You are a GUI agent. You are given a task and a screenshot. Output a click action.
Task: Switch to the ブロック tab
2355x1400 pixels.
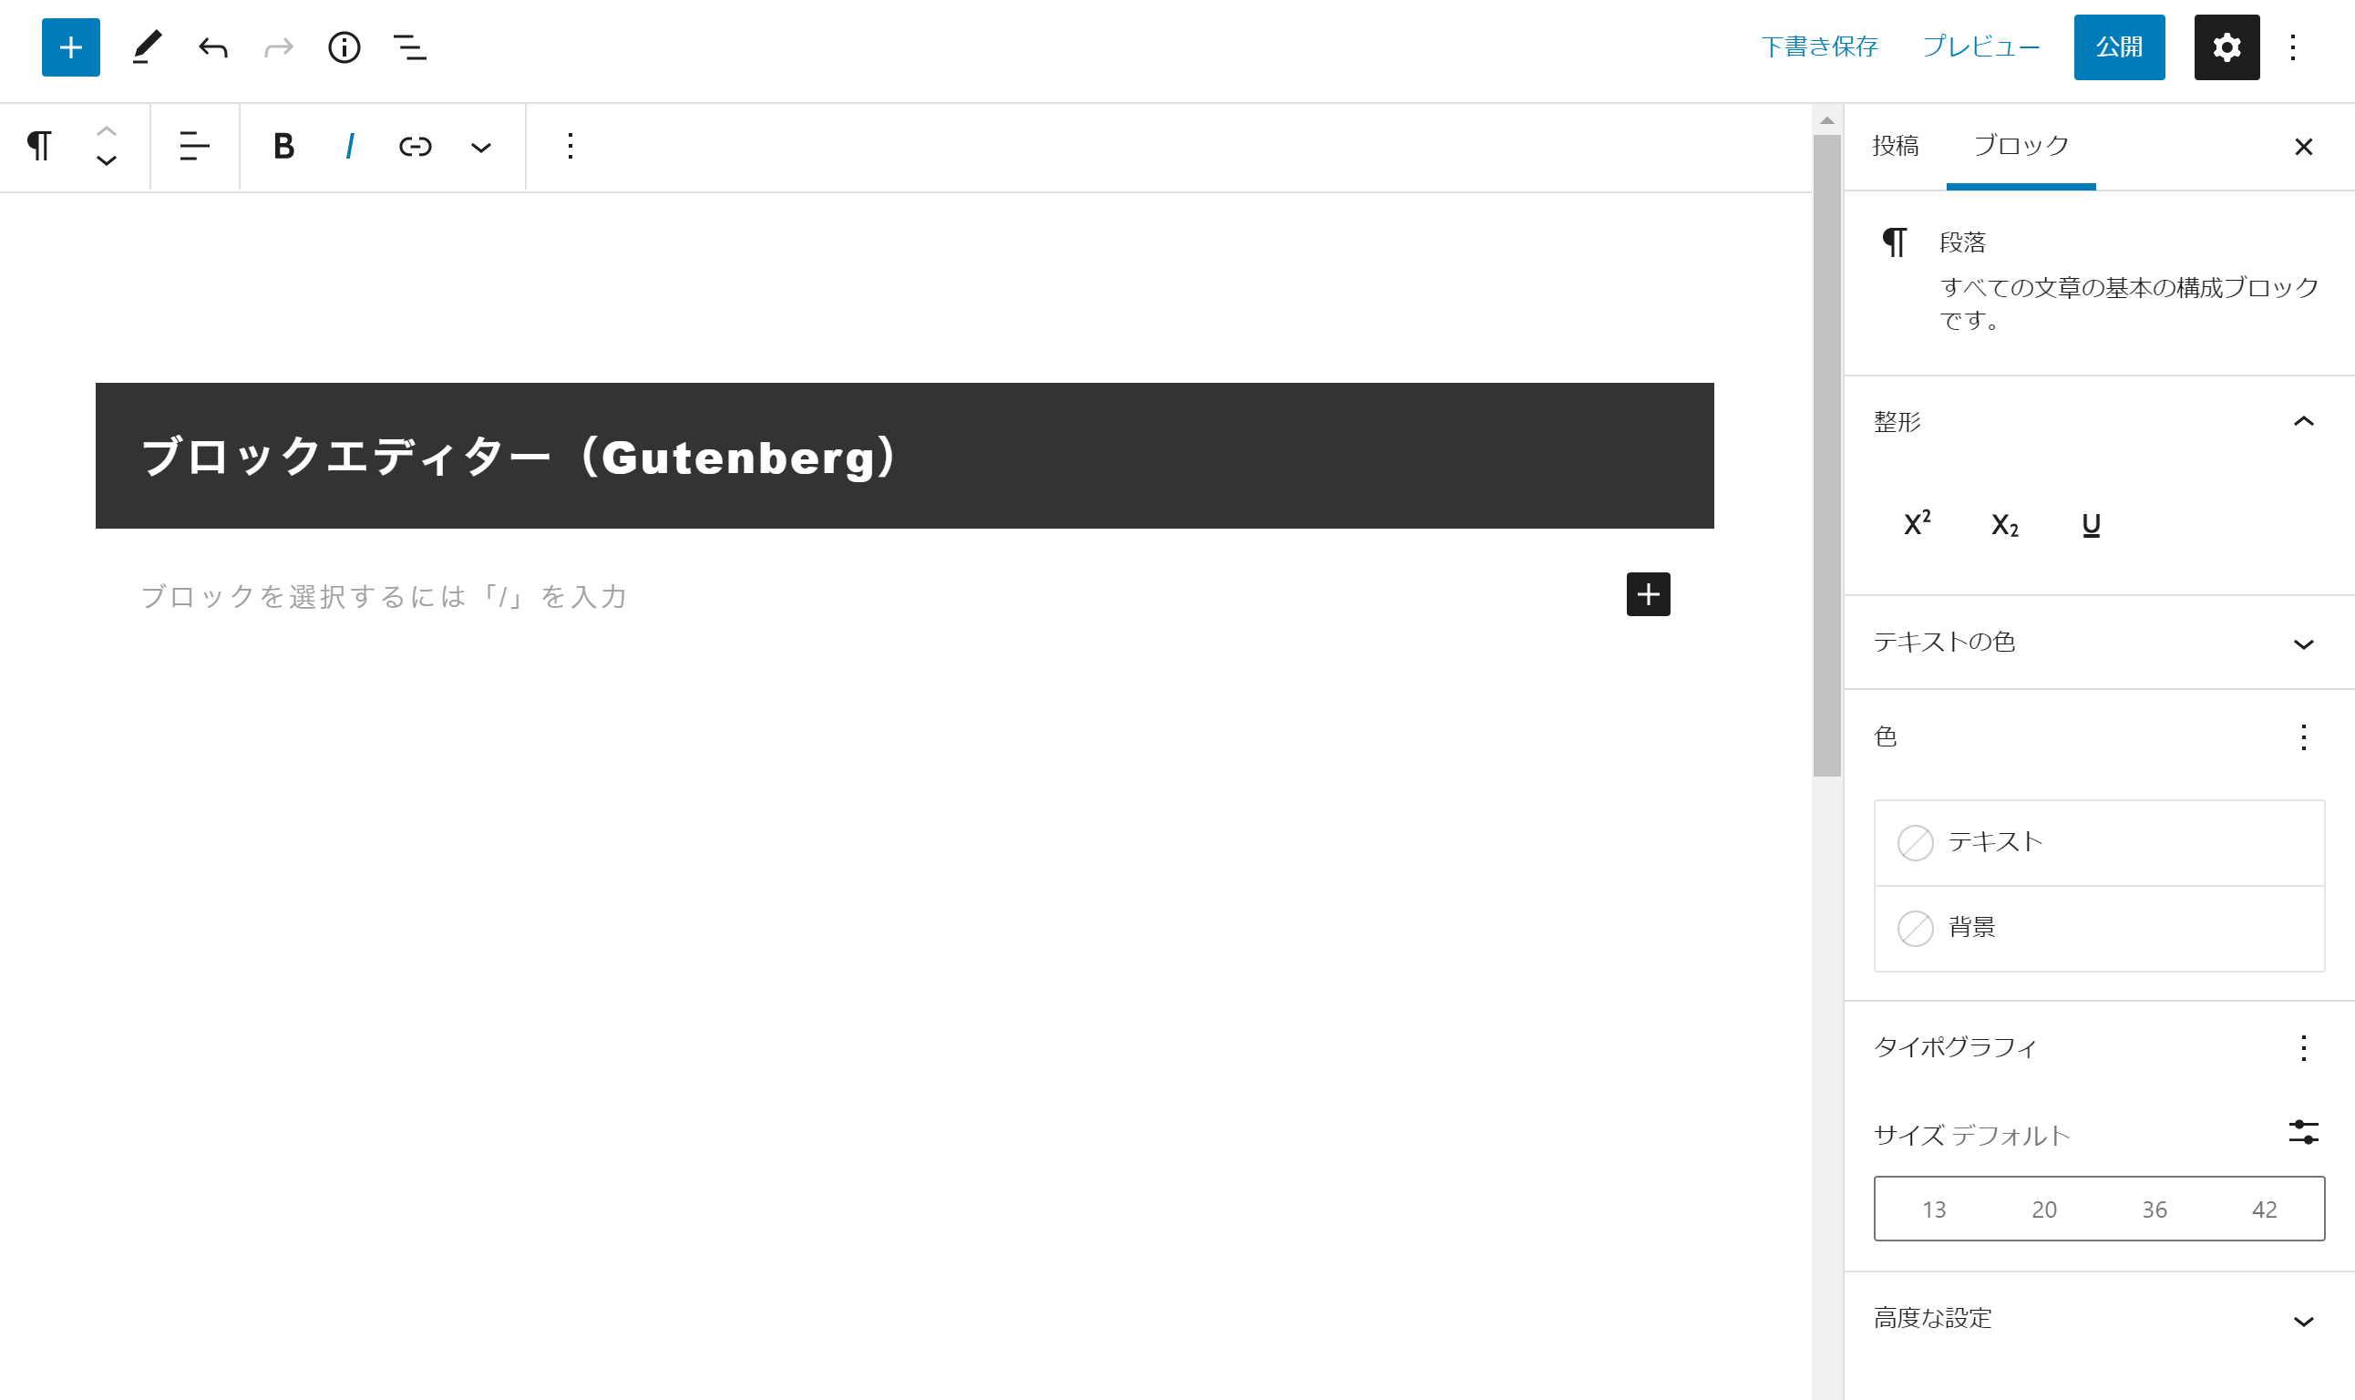[x=2021, y=146]
